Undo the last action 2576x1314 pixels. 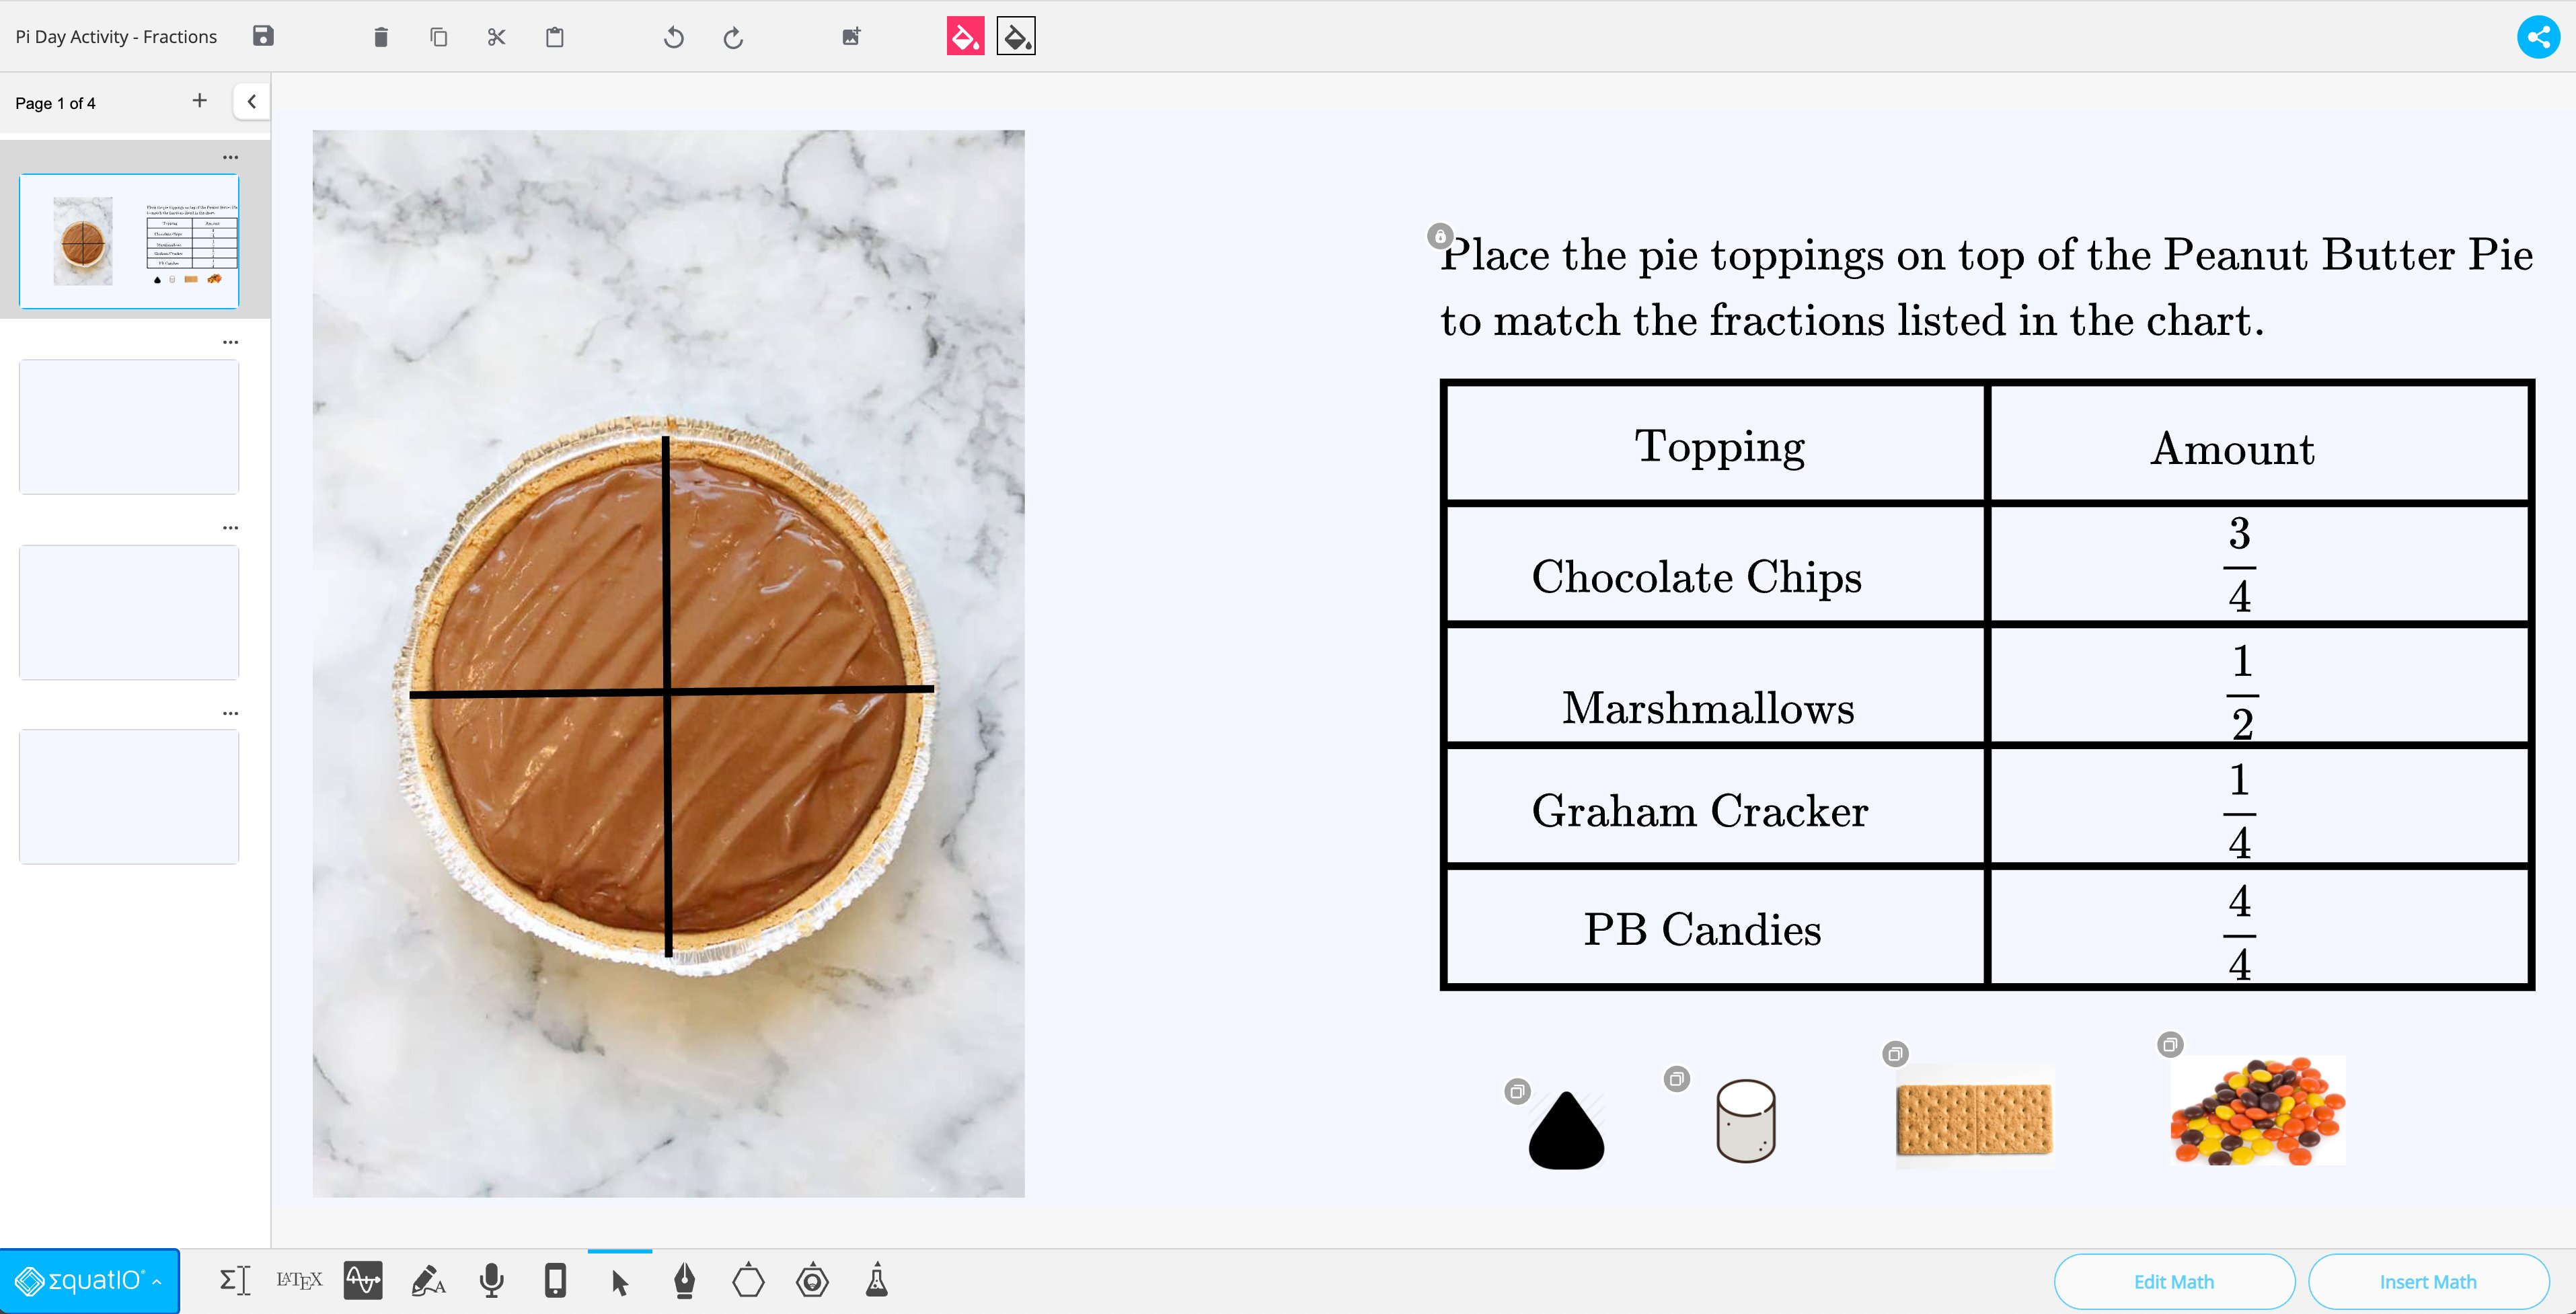[674, 37]
